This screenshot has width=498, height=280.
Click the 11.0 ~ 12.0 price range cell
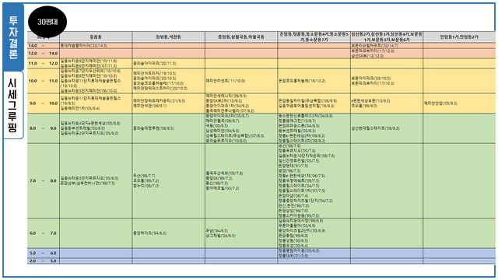pyautogui.click(x=44, y=63)
